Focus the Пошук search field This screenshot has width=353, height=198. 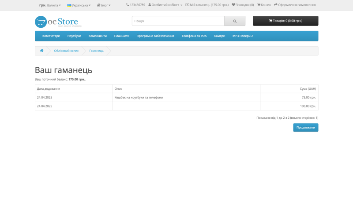178,21
